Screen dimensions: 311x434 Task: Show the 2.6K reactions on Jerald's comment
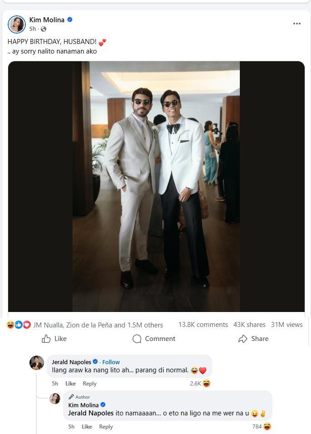(x=200, y=384)
